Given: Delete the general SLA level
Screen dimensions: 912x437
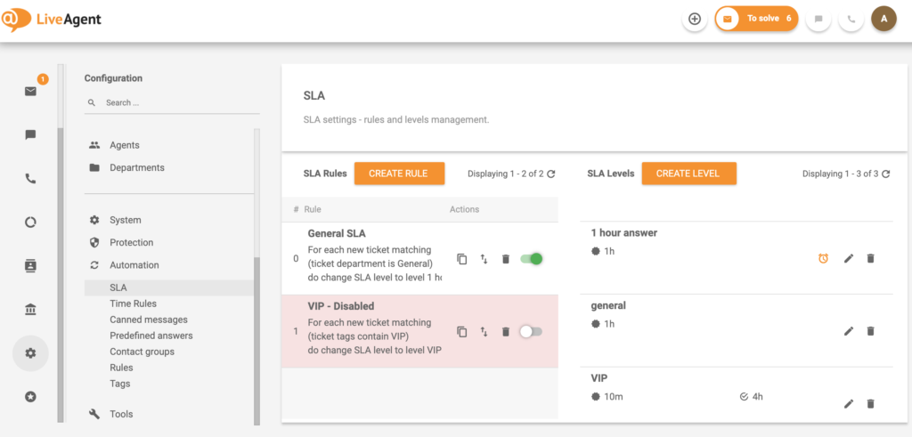Looking at the screenshot, I should click(870, 331).
